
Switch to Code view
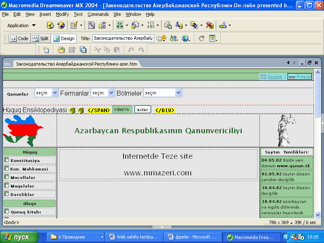pyautogui.click(x=19, y=38)
